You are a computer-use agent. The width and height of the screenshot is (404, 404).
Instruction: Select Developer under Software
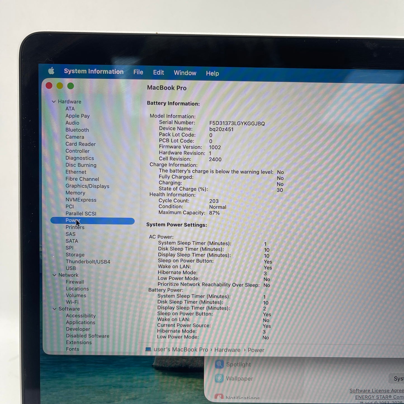coord(78,329)
